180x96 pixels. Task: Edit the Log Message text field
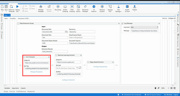pyautogui.click(x=145, y=31)
